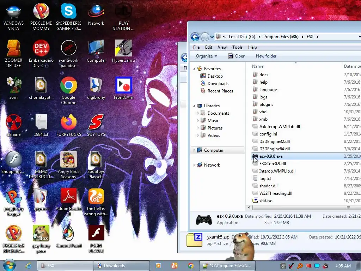
Task: Open the recent pages dropdown arrow
Action: 212,37
